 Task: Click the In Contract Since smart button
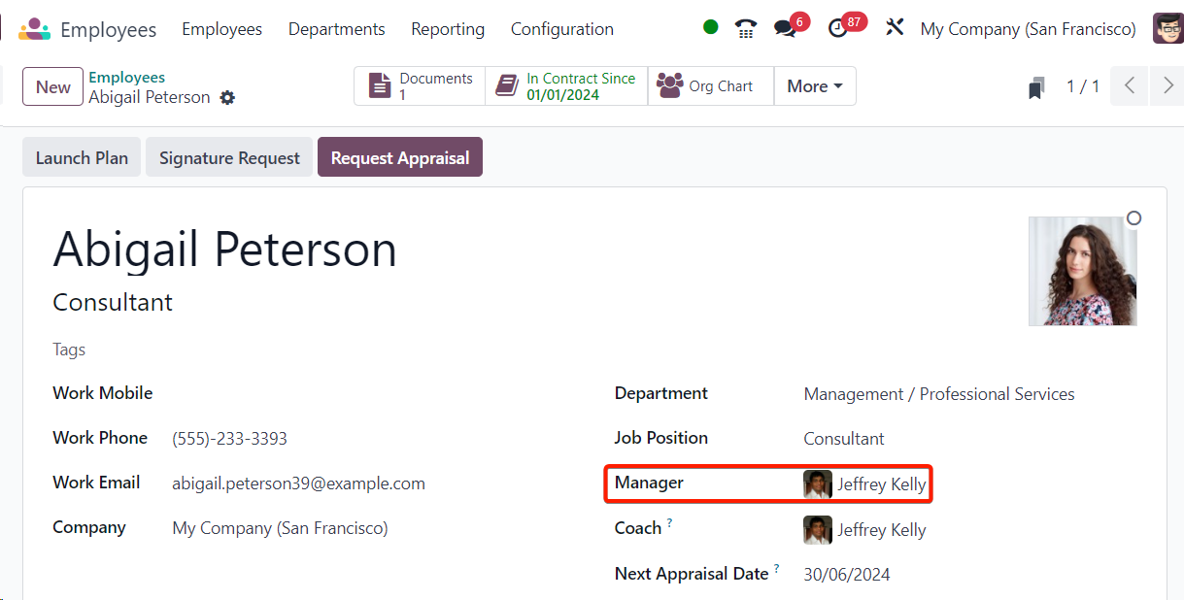tap(566, 86)
